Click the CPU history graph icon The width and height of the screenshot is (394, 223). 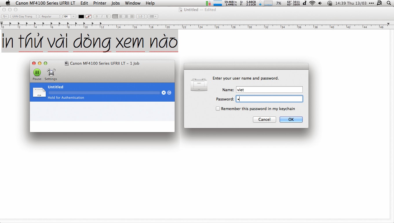click(x=268, y=3)
